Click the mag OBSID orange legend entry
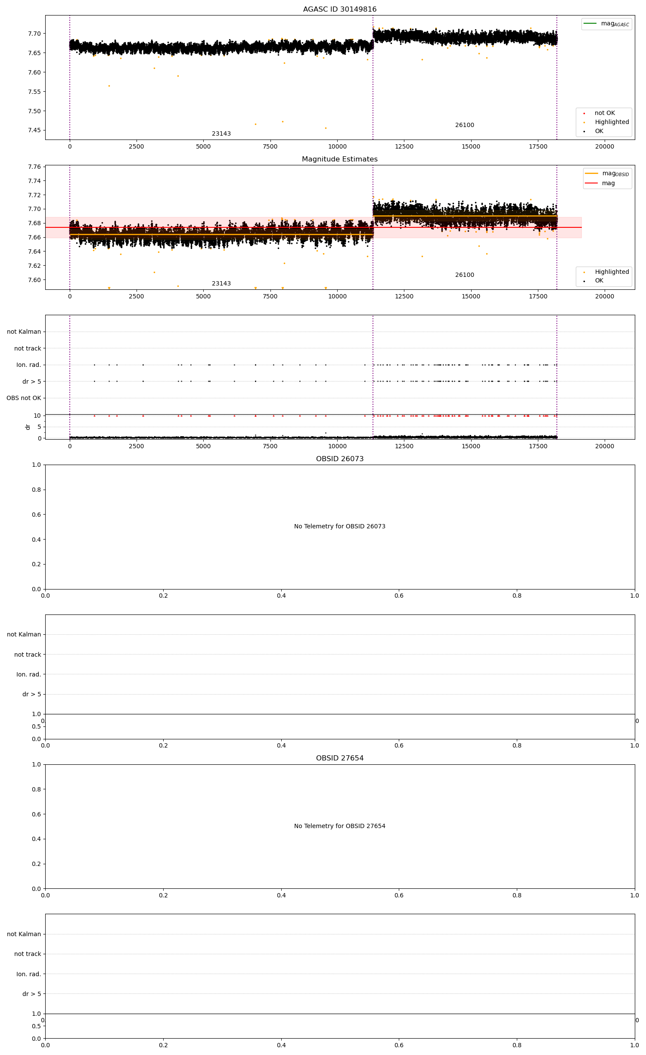The width and height of the screenshot is (646, 1055). 607,174
